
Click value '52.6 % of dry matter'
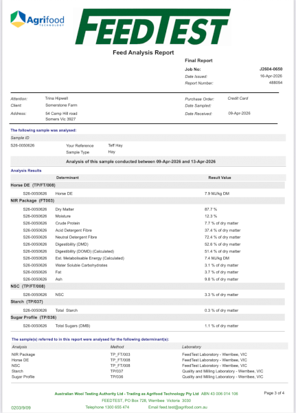[x=223, y=244]
